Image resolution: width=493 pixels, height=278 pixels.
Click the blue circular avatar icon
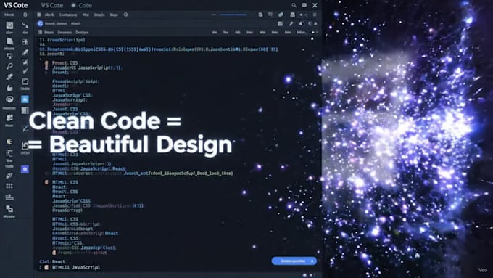(41, 23)
